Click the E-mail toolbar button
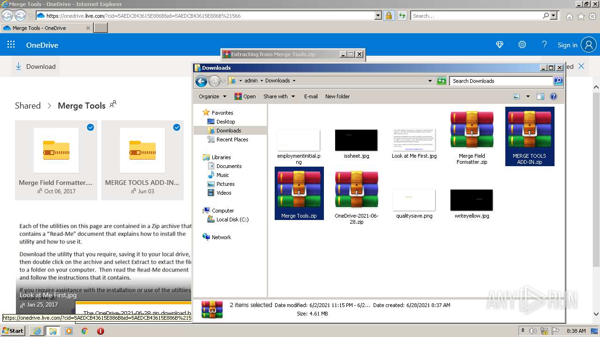 (x=311, y=96)
